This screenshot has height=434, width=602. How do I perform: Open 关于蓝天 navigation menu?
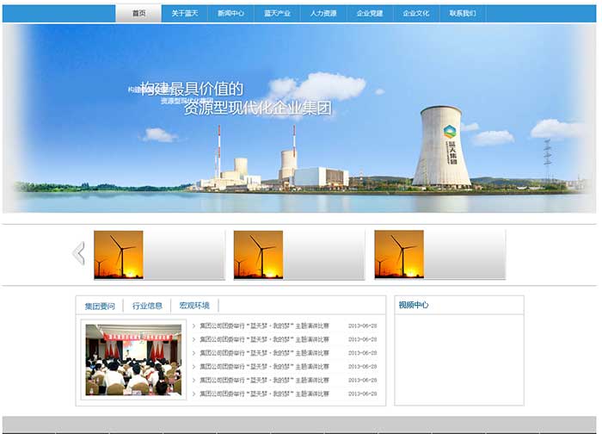tap(185, 14)
